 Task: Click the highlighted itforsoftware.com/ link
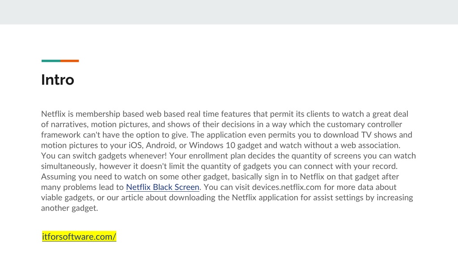[79, 236]
